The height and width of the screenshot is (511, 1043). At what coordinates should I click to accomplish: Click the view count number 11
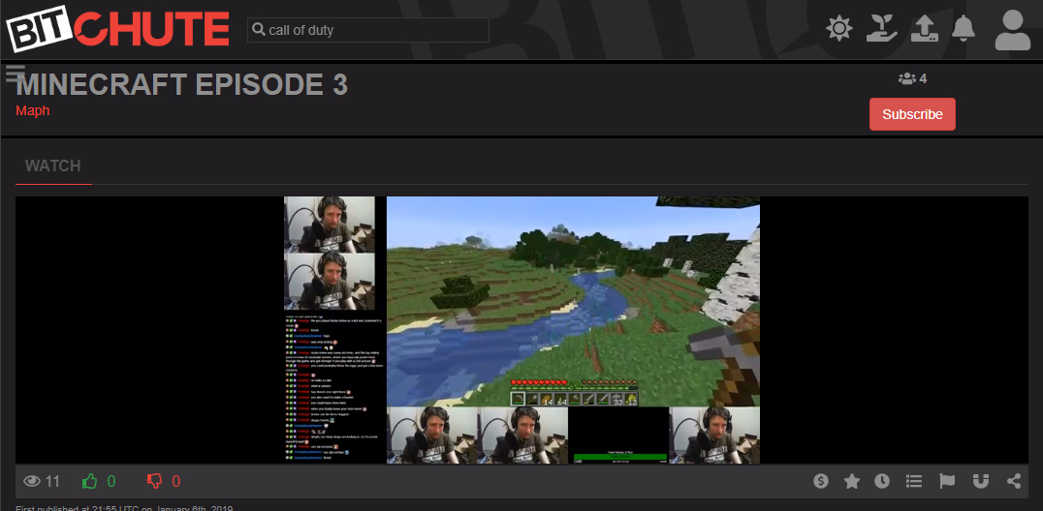click(53, 481)
